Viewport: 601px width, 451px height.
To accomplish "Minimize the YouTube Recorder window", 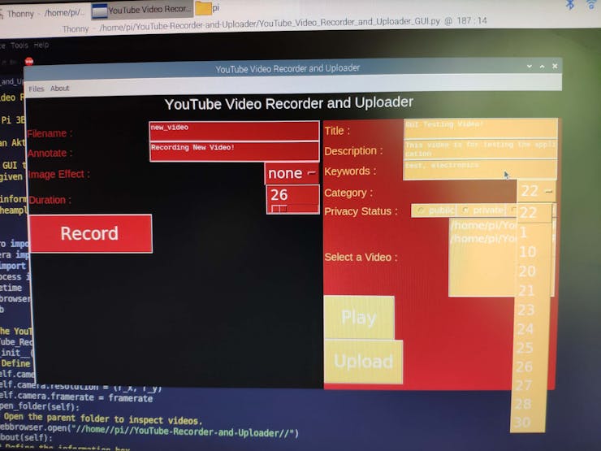I will click(530, 67).
